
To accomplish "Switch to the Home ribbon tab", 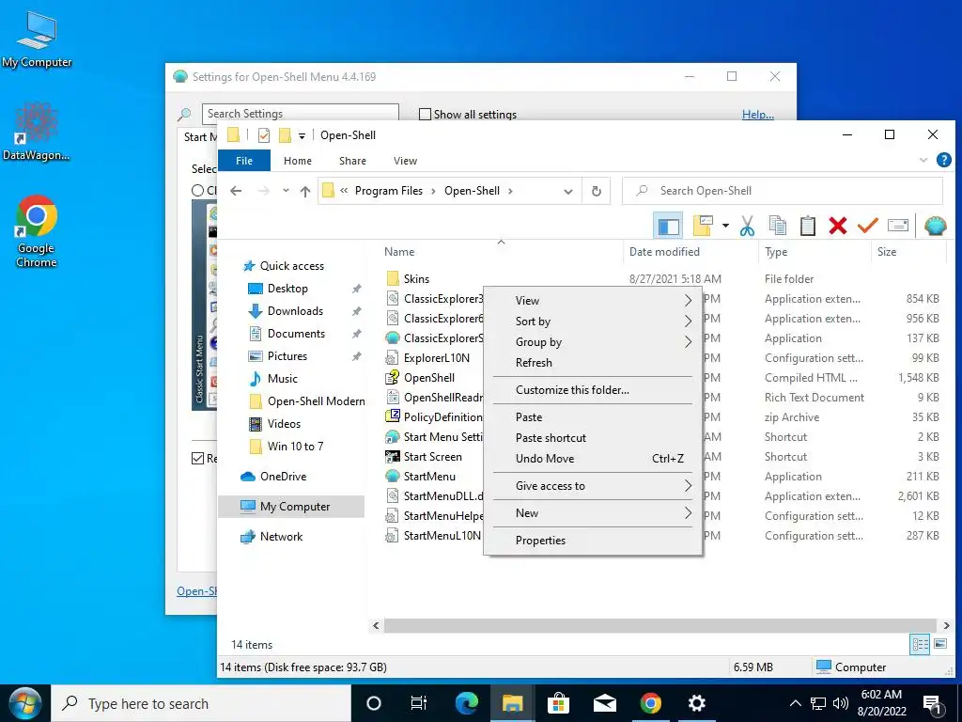I will point(298,161).
